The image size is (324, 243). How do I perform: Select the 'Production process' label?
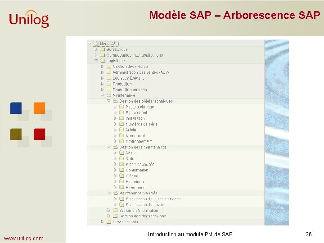130,90
